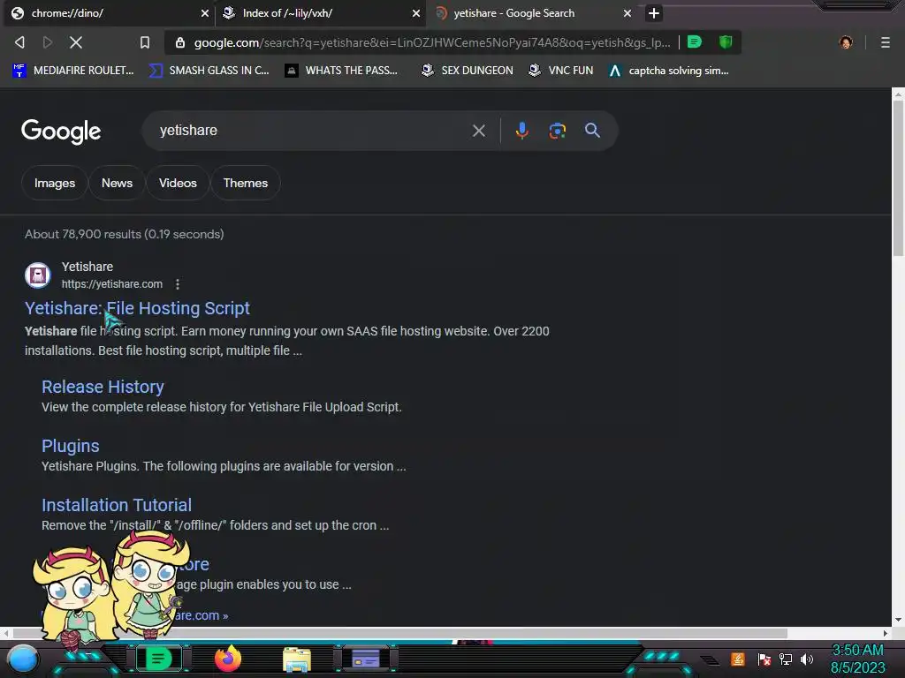The height and width of the screenshot is (678, 905).
Task: Click the scroll right arrow on the horizontal scrollbar
Action: click(x=886, y=633)
